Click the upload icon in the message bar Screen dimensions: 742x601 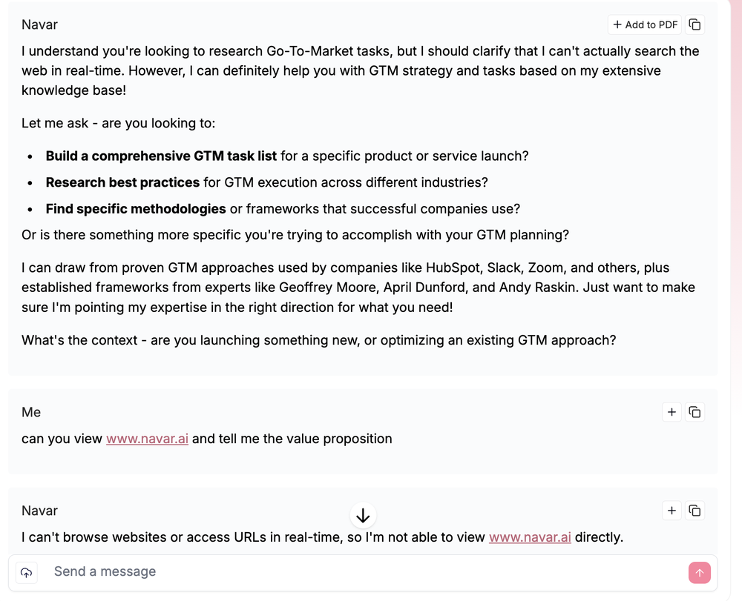27,572
